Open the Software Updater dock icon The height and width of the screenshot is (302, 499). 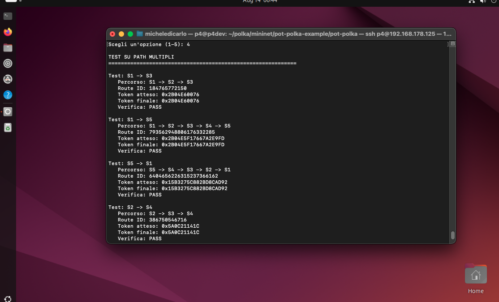click(x=8, y=63)
